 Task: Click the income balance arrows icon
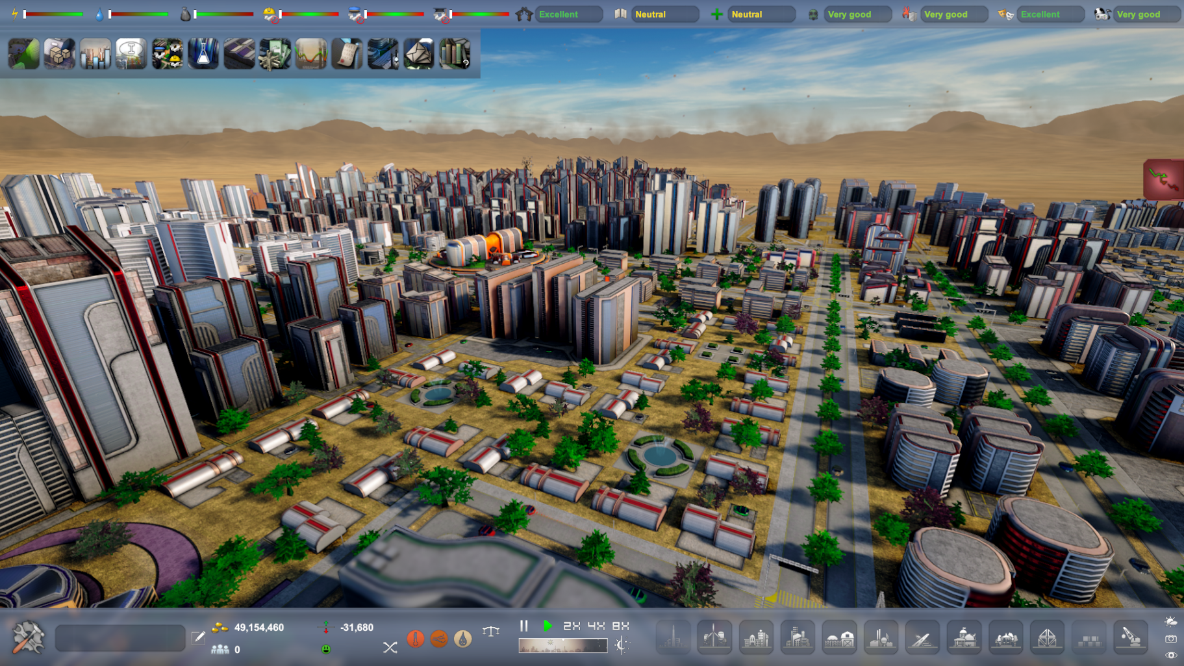pyautogui.click(x=326, y=627)
